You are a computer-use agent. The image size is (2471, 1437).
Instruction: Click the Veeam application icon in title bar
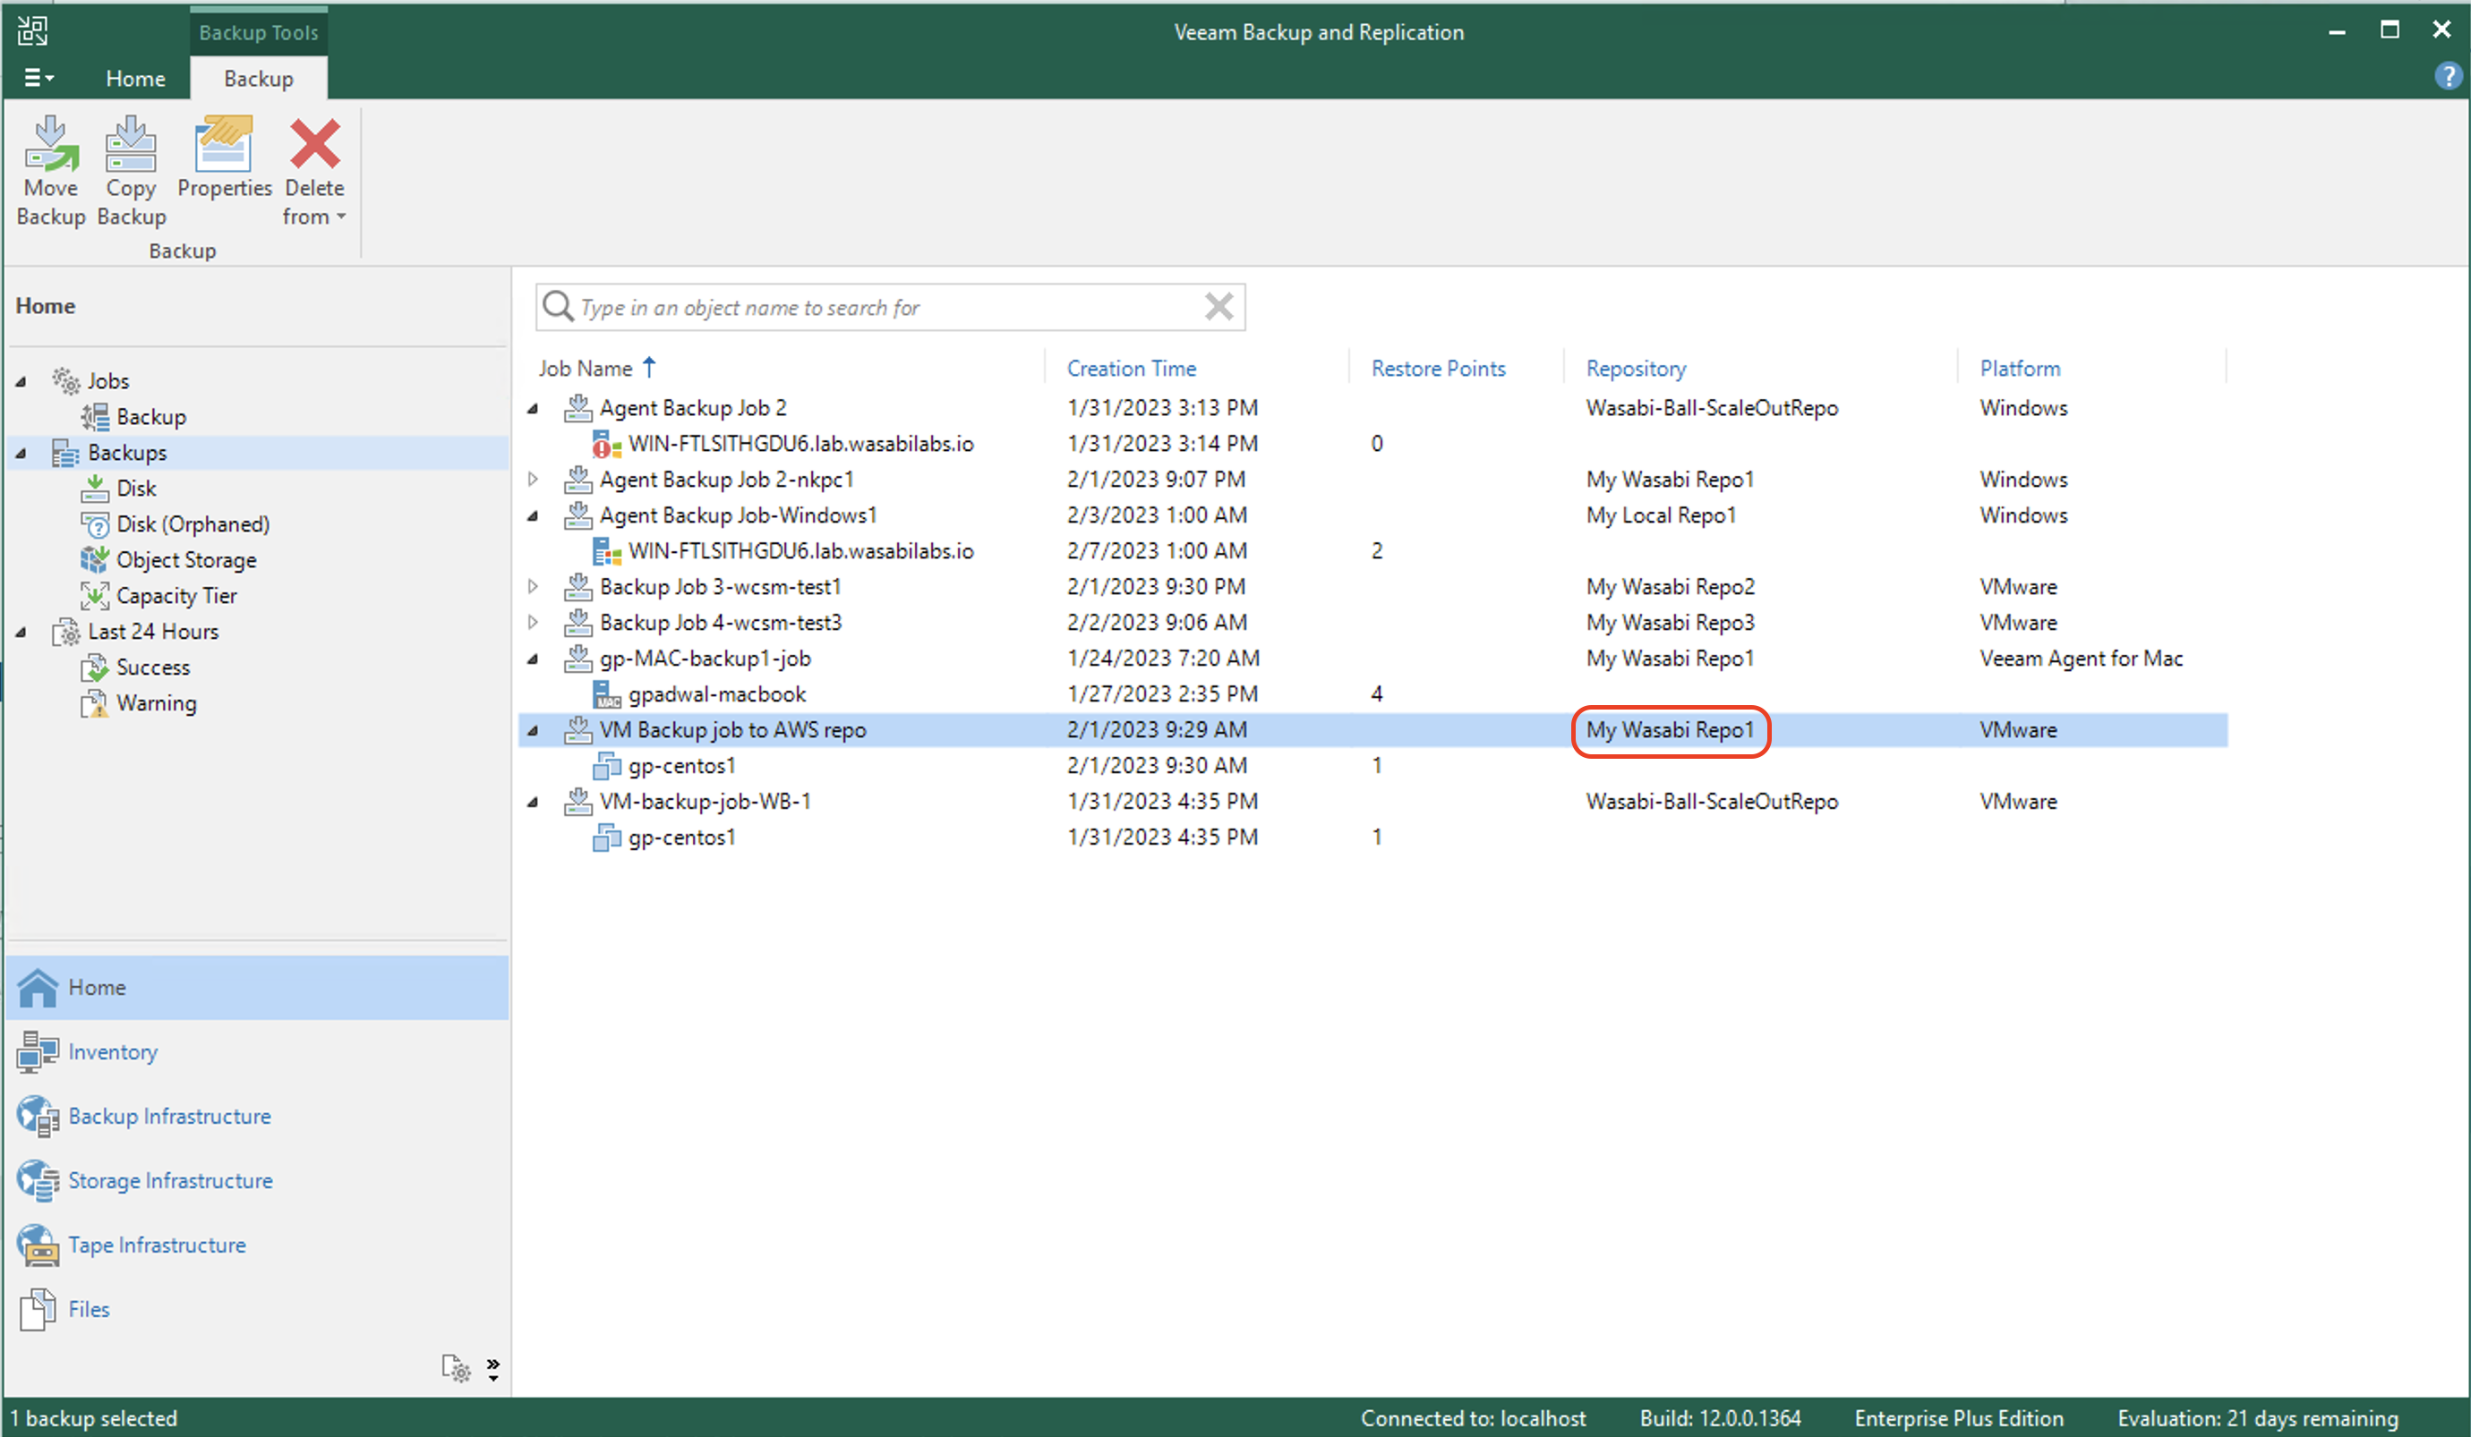[32, 30]
